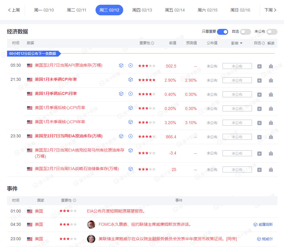
Task: Go to 下周 next week
Action: [x=271, y=9]
